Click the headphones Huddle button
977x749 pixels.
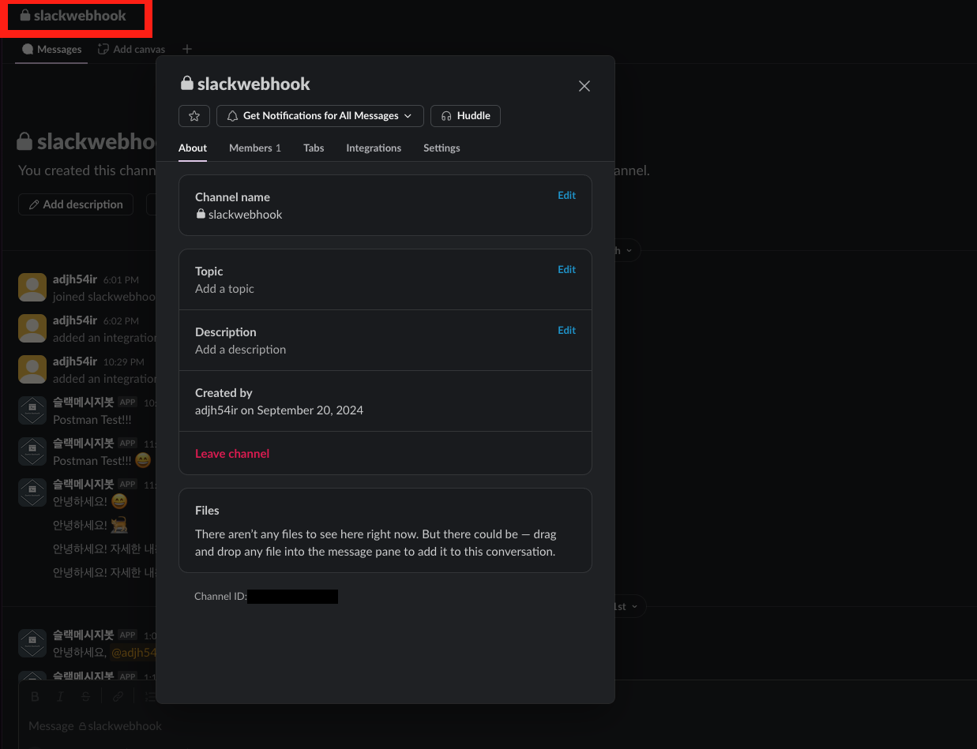(465, 116)
